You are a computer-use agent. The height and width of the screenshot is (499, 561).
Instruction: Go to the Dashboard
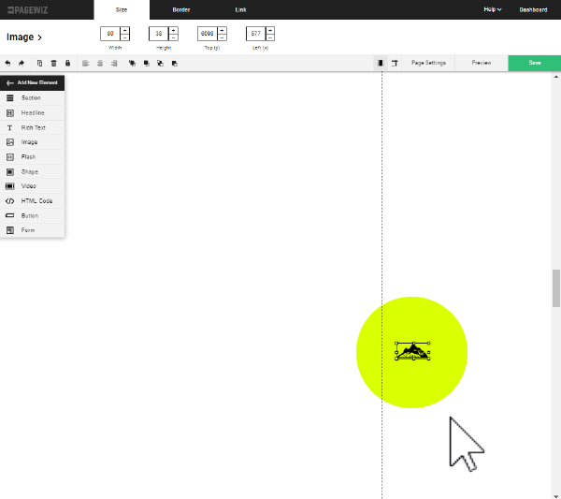pyautogui.click(x=533, y=9)
